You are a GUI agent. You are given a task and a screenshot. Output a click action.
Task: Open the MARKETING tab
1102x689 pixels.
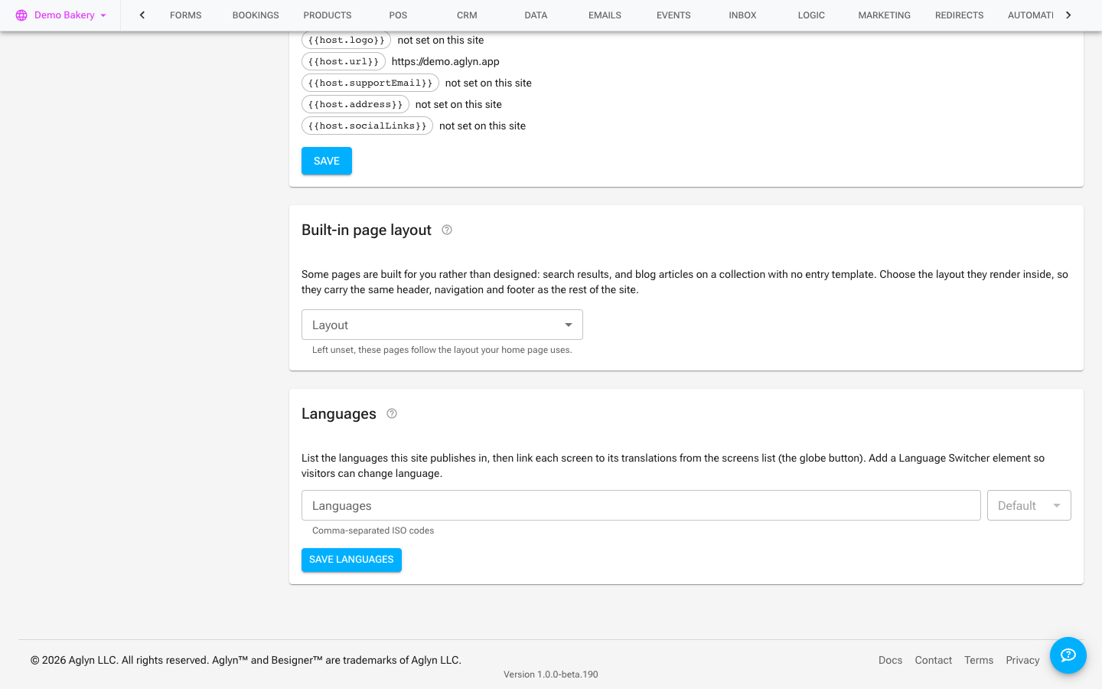[x=884, y=15]
